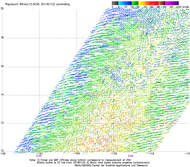Pick the red 30-35 knots color segment
The height and width of the screenshot is (167, 190).
point(155,3)
